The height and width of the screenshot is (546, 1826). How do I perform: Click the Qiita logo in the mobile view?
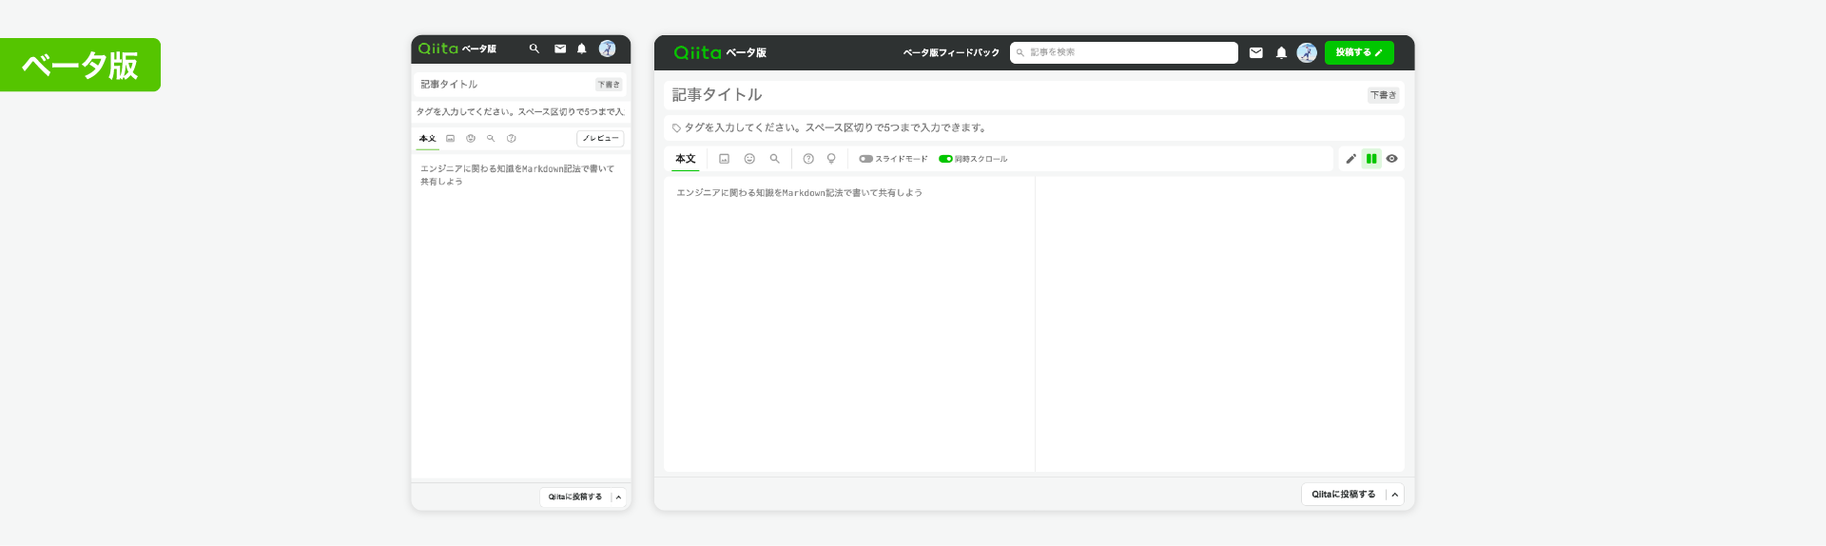pyautogui.click(x=438, y=49)
